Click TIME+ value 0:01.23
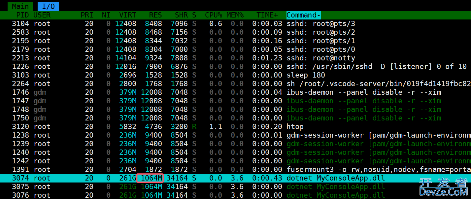Screen dimensions: 471x199 click(267, 58)
